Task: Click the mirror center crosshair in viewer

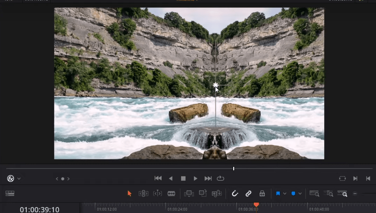Action: [216, 85]
